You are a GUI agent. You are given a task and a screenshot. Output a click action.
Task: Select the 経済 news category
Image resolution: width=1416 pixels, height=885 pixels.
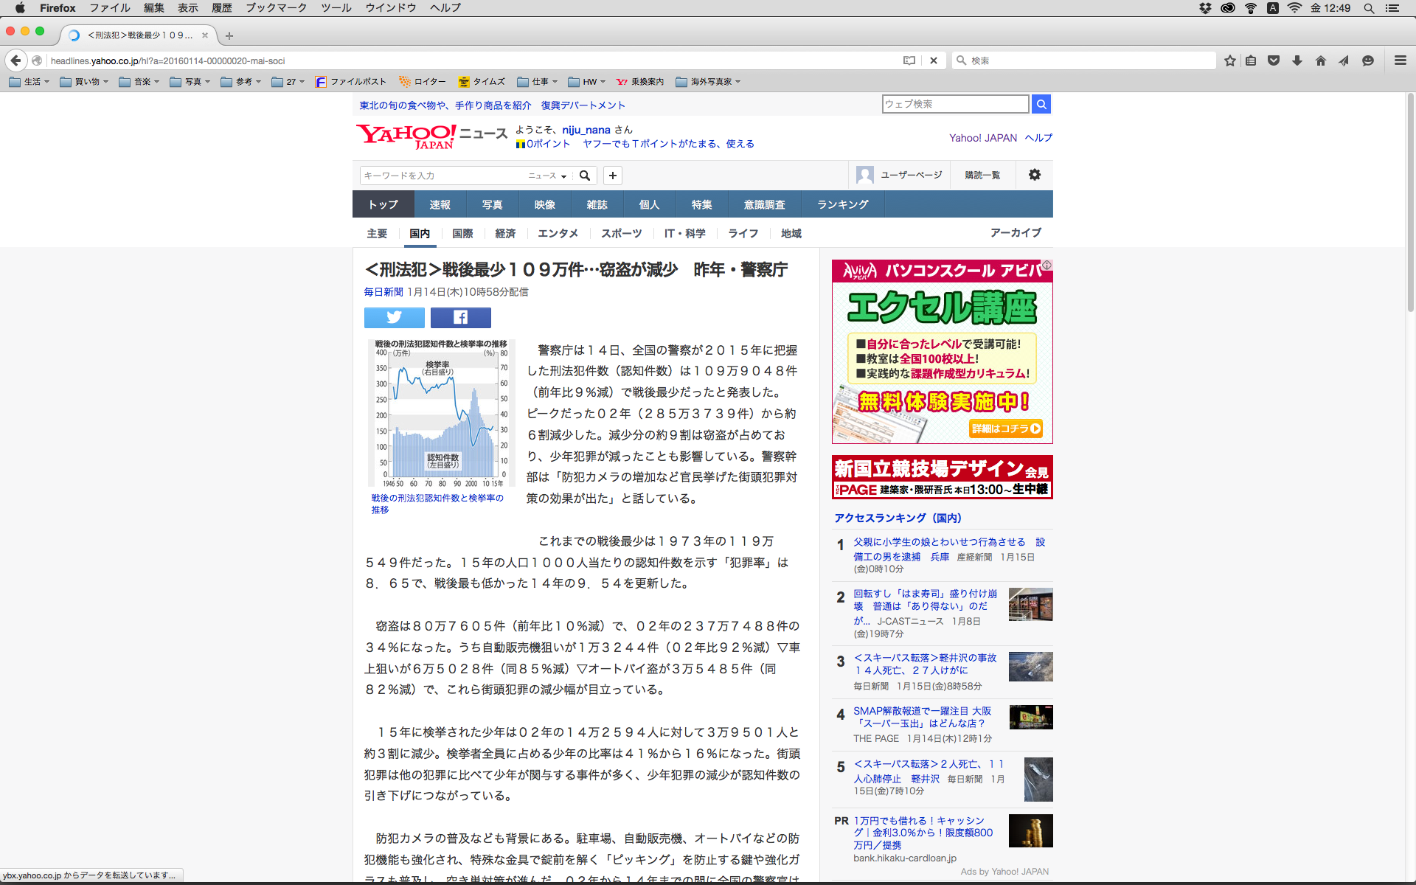tap(505, 233)
